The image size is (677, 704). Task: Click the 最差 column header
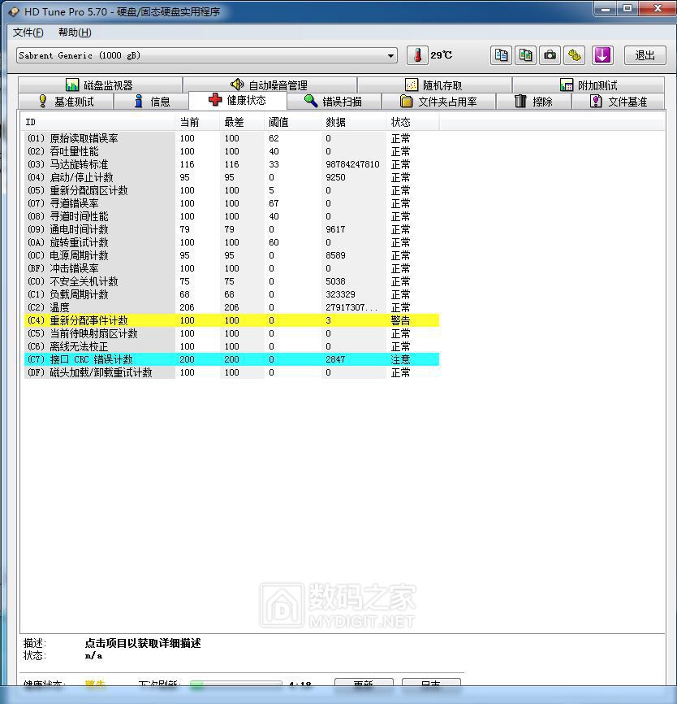242,122
